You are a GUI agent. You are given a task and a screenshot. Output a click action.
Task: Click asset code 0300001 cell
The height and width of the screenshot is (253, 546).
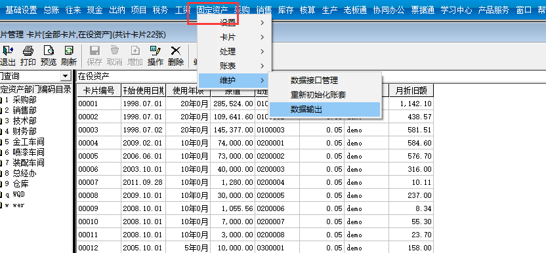click(277, 248)
